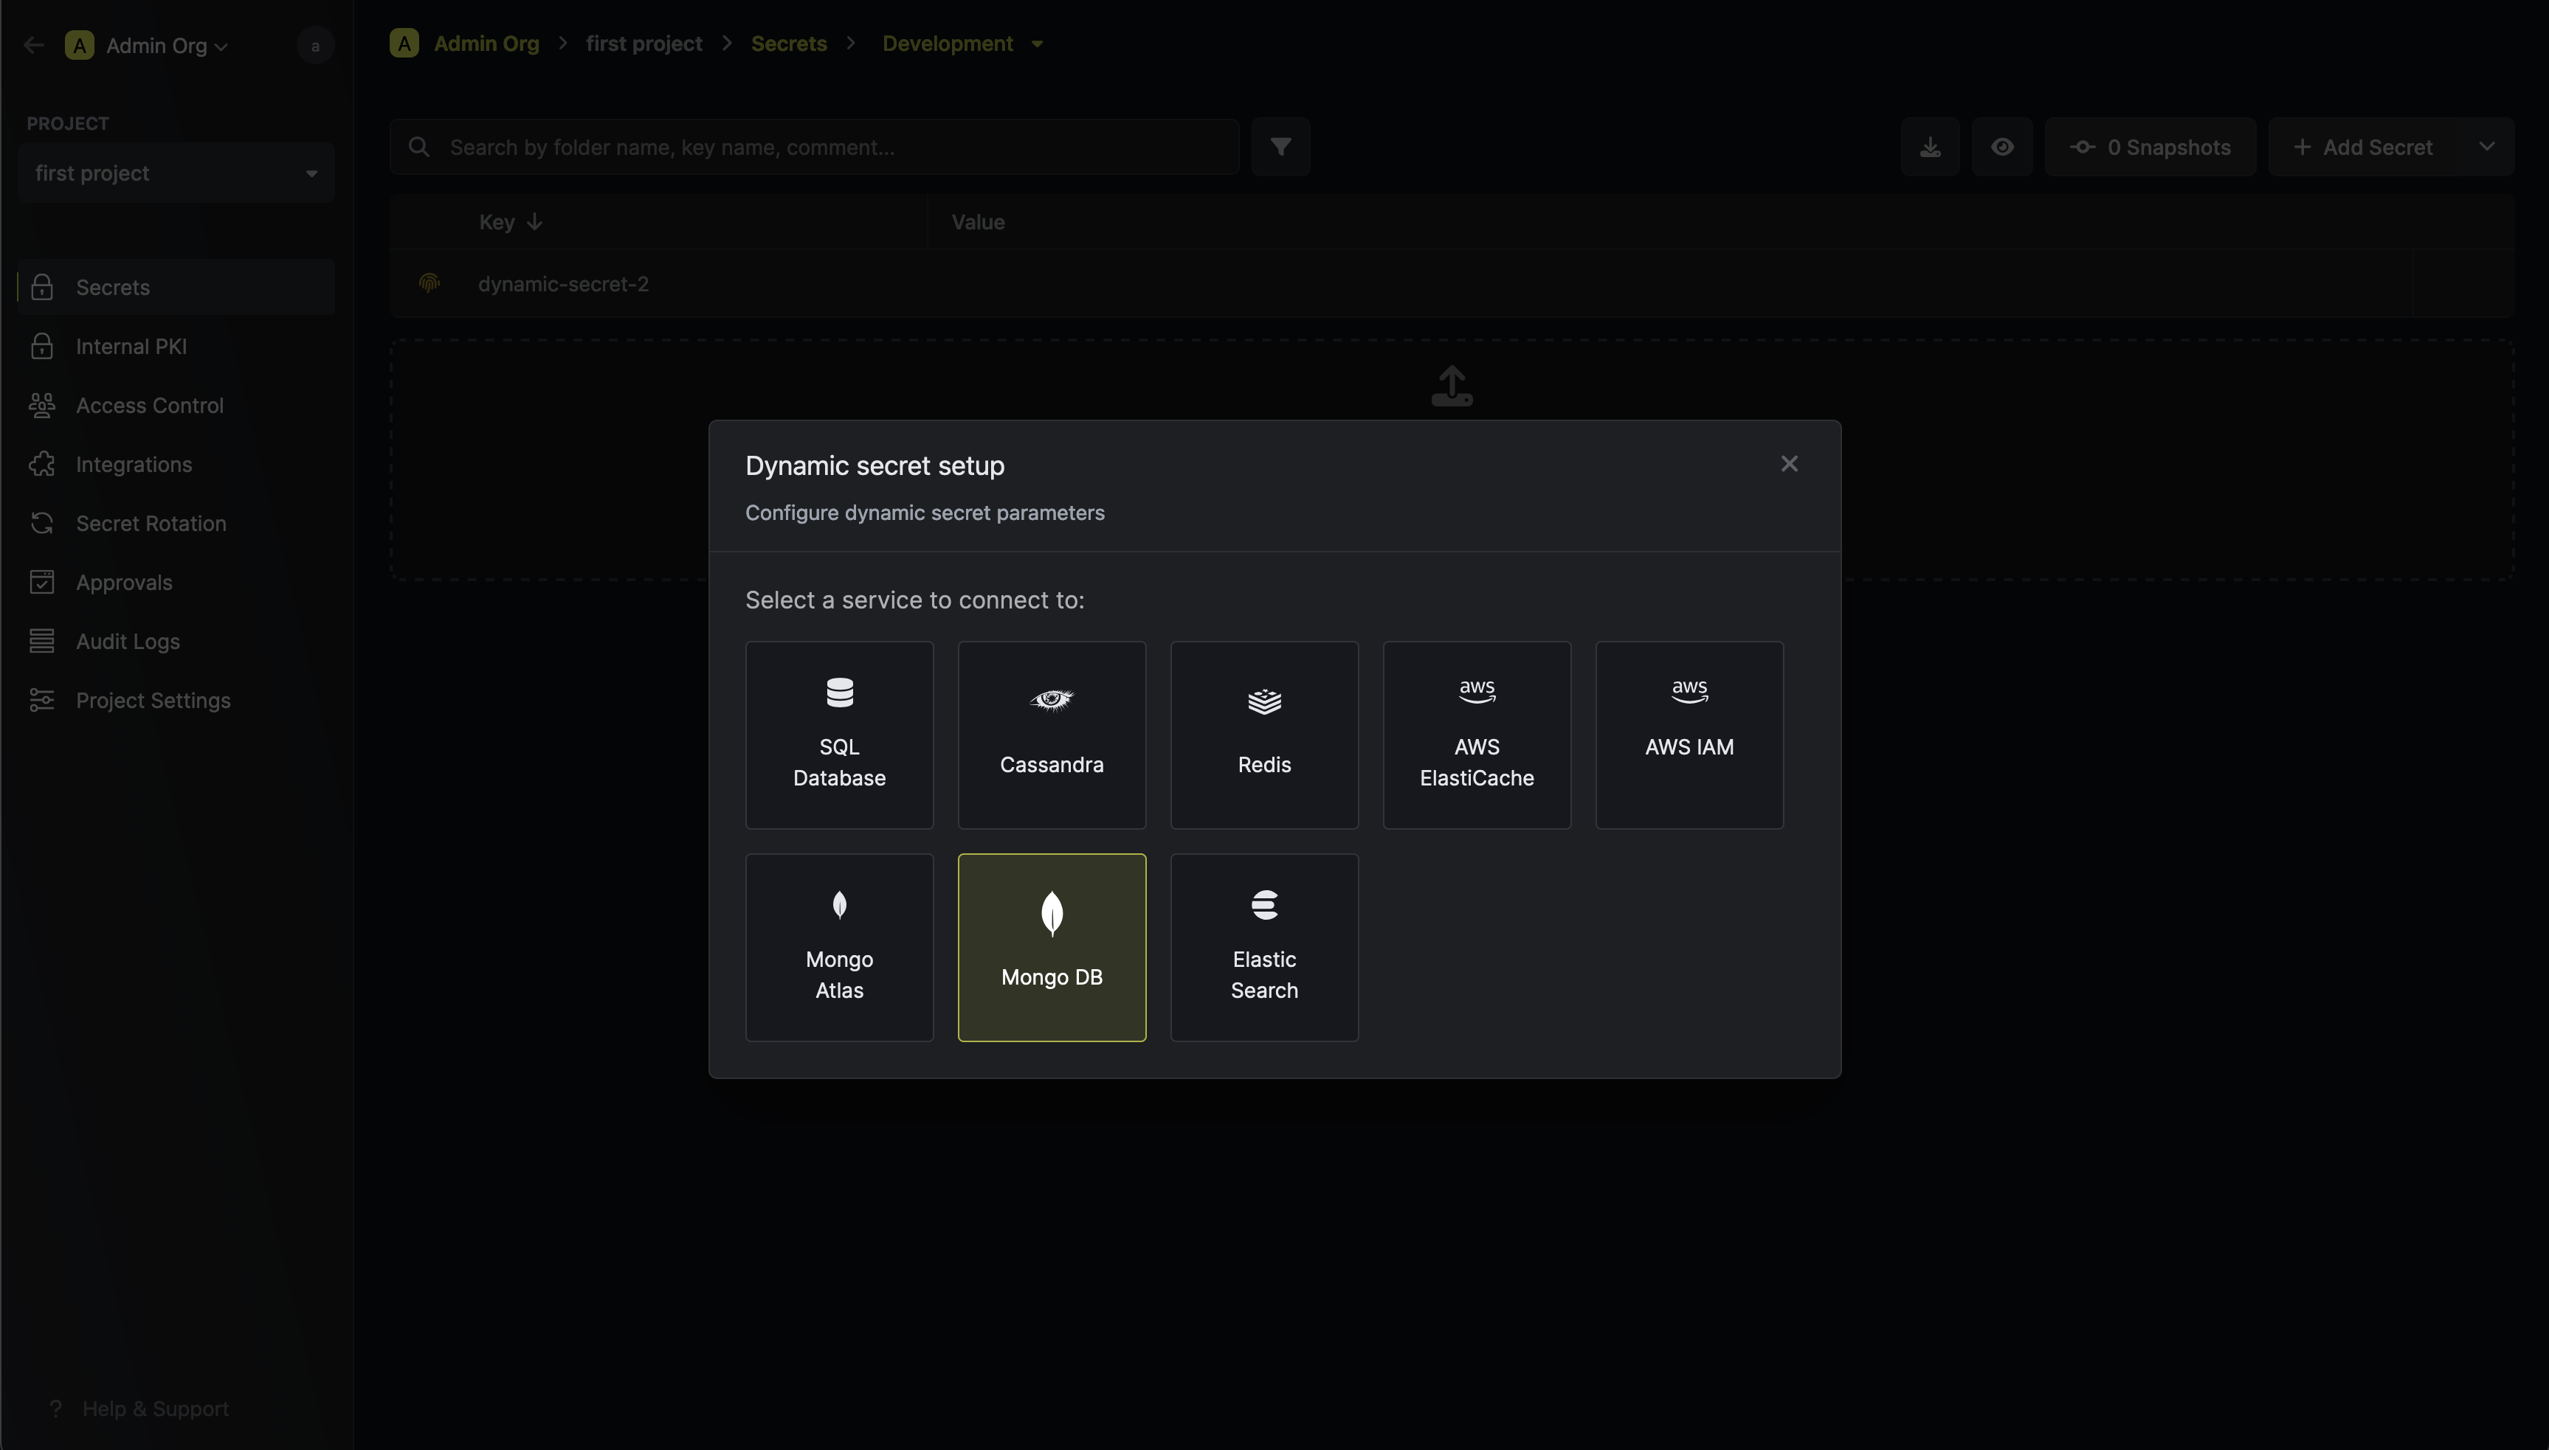Open Project Settings in the sidebar
Image resolution: width=2549 pixels, height=1450 pixels.
coord(176,700)
